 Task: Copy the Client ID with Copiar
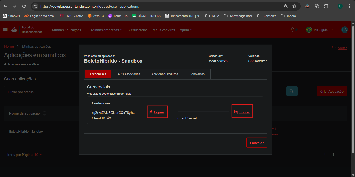click(157, 112)
